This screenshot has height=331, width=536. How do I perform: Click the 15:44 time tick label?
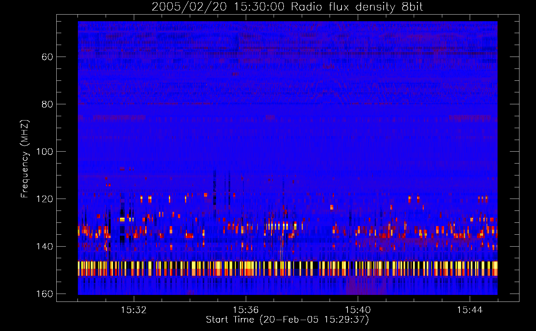click(x=469, y=310)
